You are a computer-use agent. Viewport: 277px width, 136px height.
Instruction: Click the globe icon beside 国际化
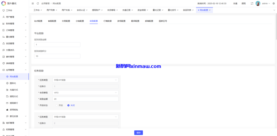click(x=7, y=83)
